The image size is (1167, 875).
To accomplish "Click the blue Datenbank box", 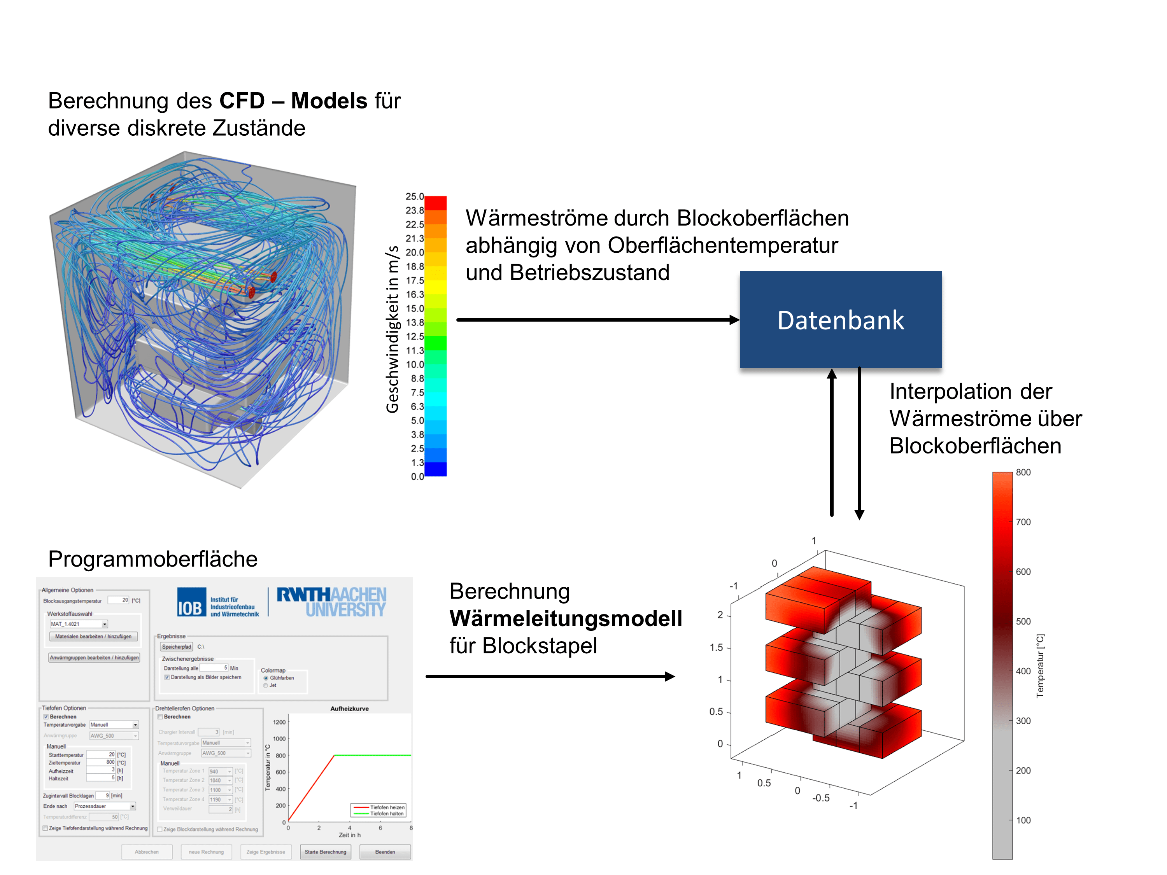I will tap(840, 320).
